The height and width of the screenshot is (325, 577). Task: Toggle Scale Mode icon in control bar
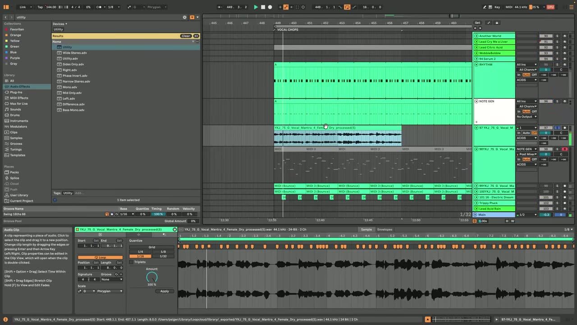point(129,7)
